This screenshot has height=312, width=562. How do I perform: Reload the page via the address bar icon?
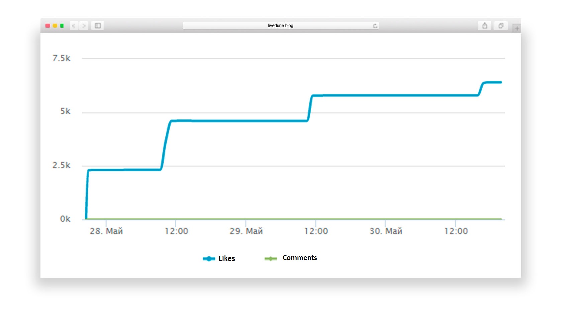[375, 26]
